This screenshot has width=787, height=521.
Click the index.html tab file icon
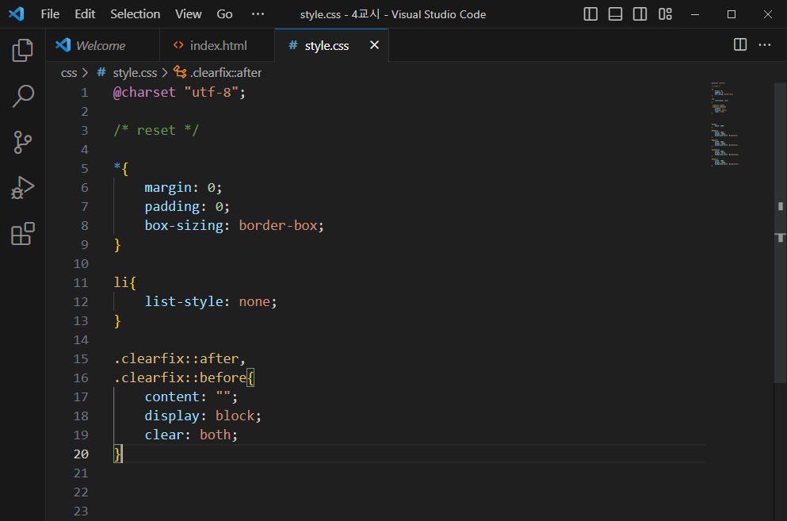point(178,45)
